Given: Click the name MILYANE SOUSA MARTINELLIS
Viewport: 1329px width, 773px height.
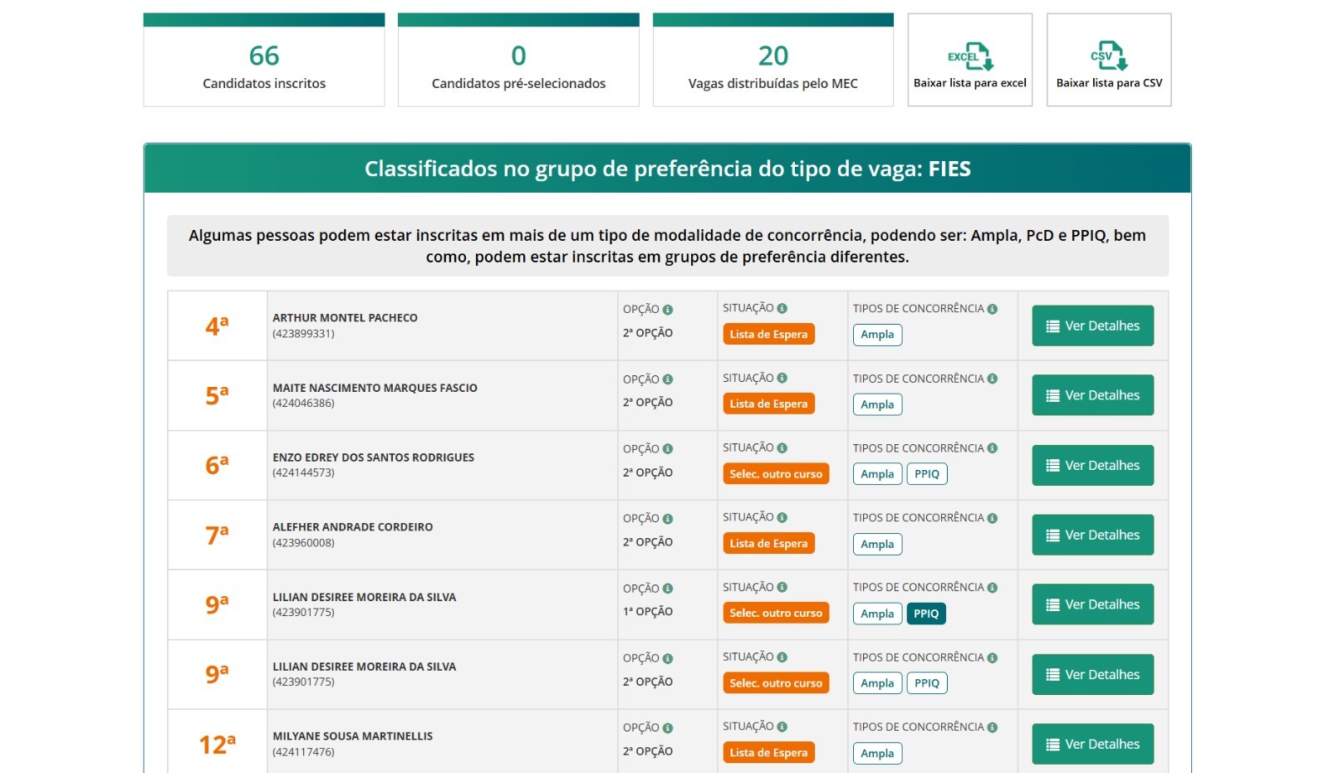Looking at the screenshot, I should pos(352,736).
